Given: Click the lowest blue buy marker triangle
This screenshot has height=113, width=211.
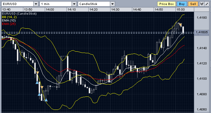Looking at the screenshot, I should point(46,100).
